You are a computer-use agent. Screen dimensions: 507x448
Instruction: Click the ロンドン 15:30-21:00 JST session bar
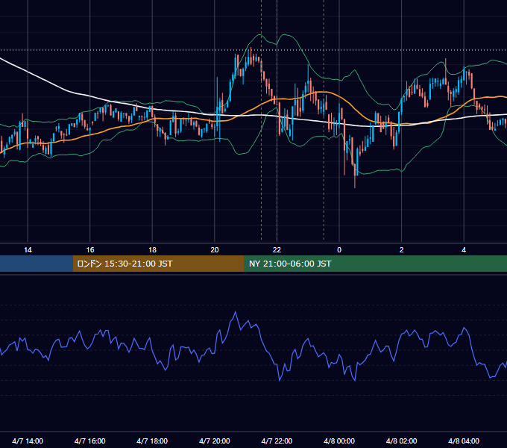158,264
